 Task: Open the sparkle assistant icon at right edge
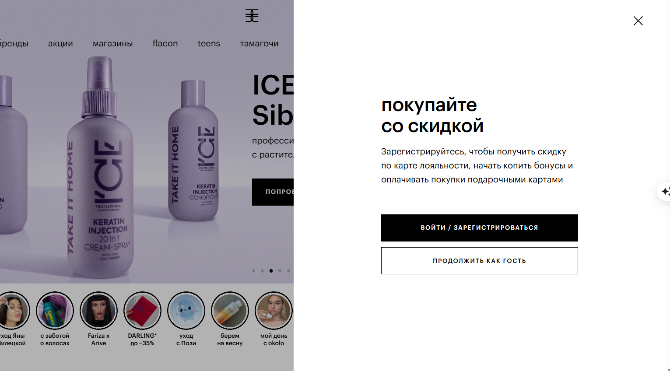[665, 191]
